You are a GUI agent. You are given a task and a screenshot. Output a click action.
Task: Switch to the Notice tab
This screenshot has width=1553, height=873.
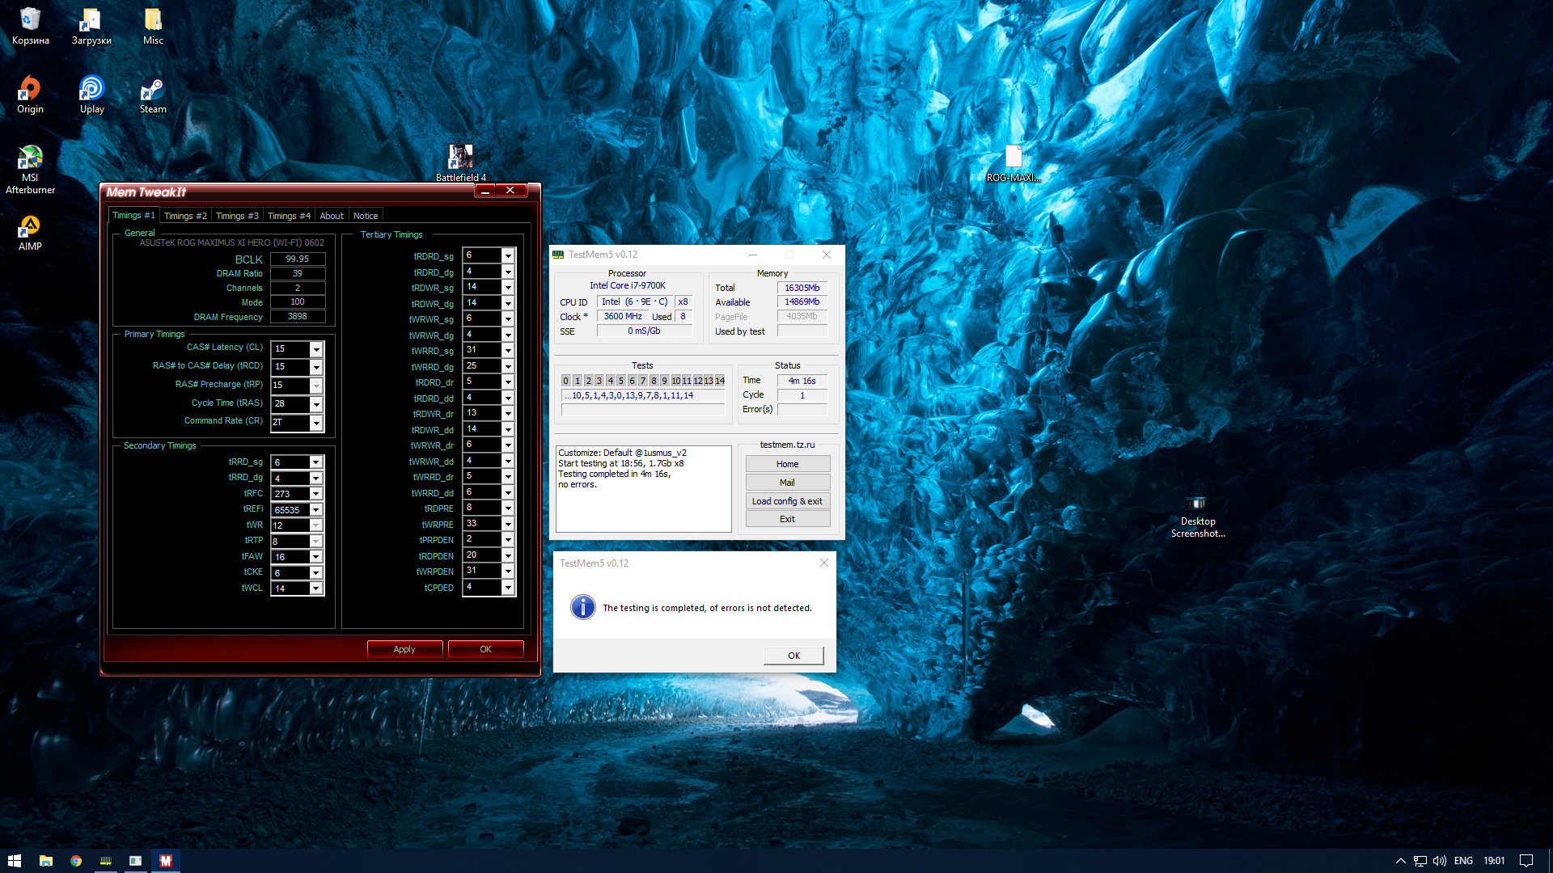[x=366, y=216]
